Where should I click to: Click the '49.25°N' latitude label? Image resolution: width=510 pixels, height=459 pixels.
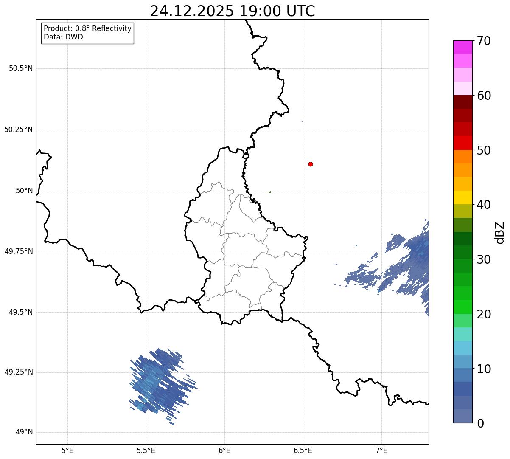[x=19, y=372]
